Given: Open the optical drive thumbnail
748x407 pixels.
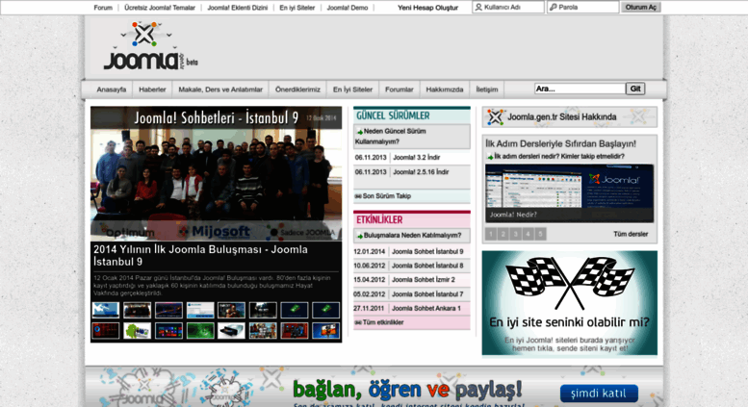Looking at the screenshot, I should click(231, 330).
